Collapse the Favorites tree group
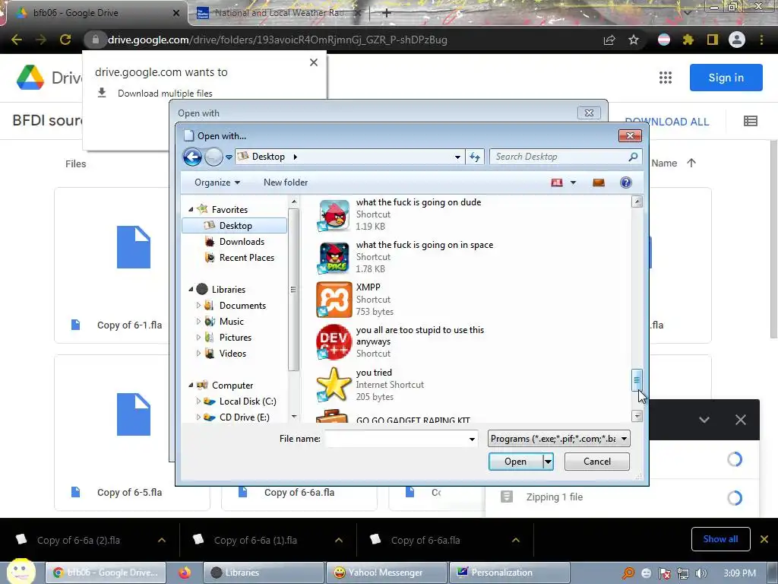 tap(191, 210)
